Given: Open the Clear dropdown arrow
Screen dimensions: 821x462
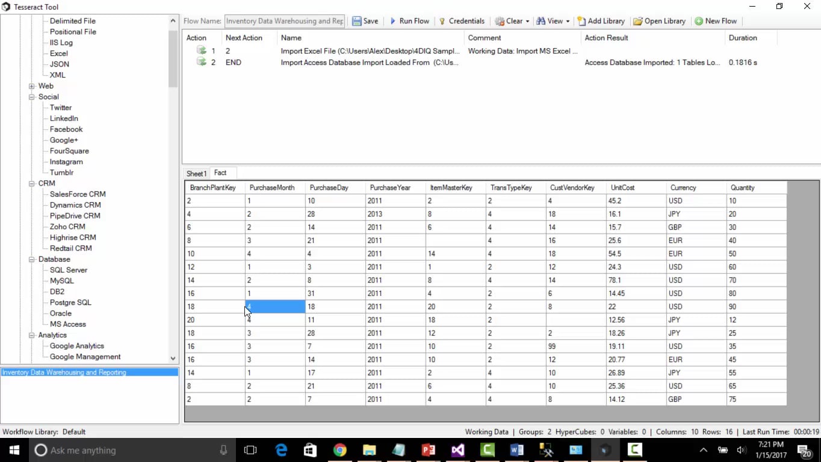Looking at the screenshot, I should [527, 22].
